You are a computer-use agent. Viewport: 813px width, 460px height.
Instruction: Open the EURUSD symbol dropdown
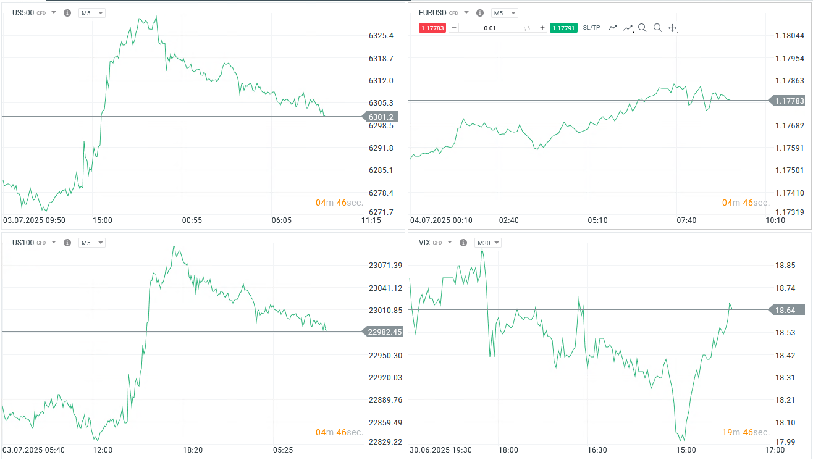(x=466, y=13)
